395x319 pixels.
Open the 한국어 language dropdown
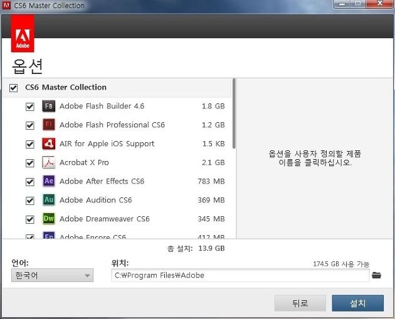[x=52, y=275]
